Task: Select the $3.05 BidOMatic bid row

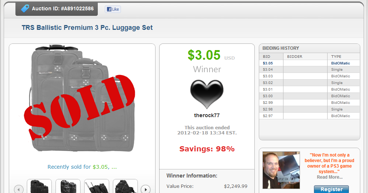Action: pyautogui.click(x=309, y=63)
